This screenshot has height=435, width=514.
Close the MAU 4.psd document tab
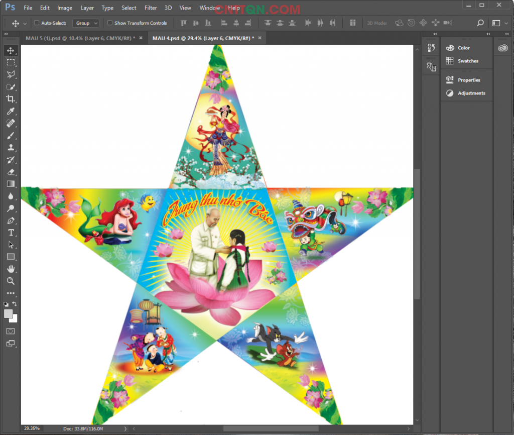click(260, 38)
